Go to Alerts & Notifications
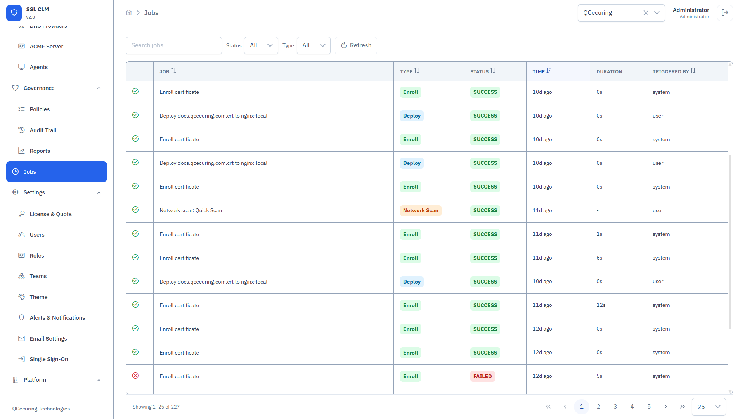This screenshot has height=419, width=745. [x=57, y=318]
